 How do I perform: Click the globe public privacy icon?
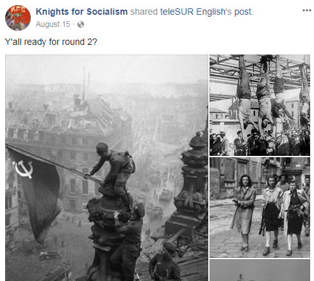[81, 24]
